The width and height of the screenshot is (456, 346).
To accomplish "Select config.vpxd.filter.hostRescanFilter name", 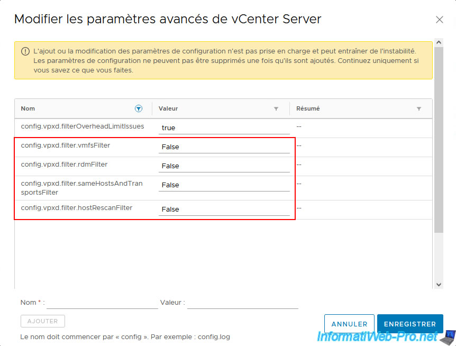I will tap(77, 208).
